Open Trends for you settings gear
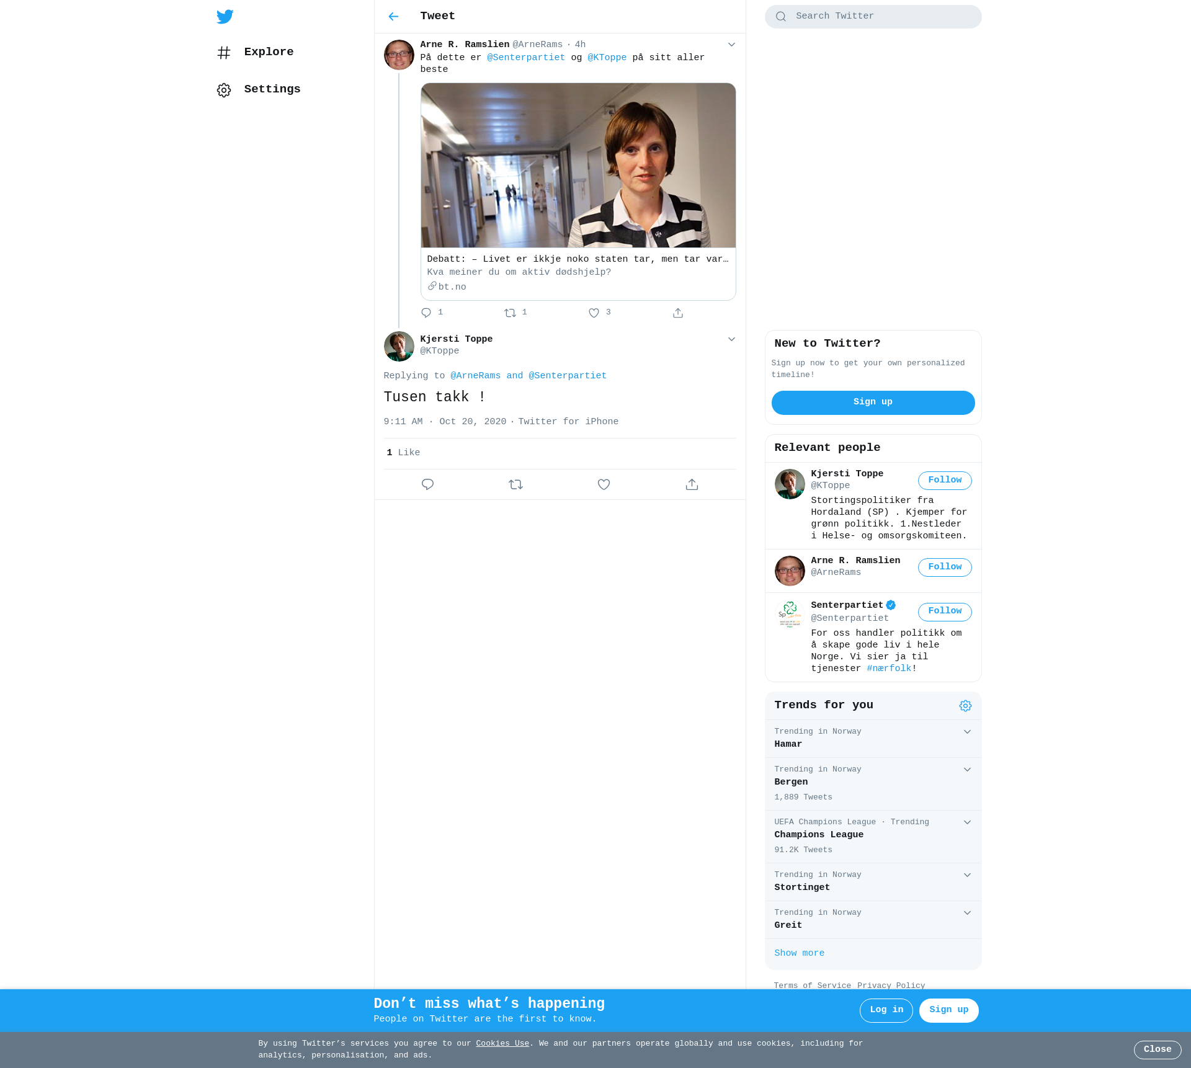 tap(965, 706)
